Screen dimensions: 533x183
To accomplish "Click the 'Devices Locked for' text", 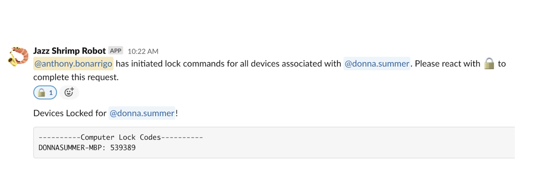I will pyautogui.click(x=69, y=113).
